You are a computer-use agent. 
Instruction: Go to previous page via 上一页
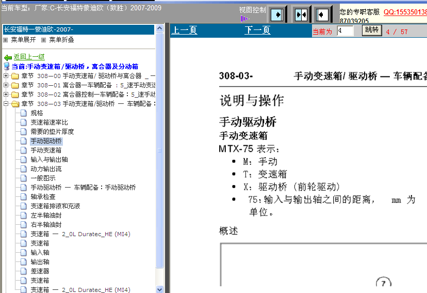[x=184, y=30]
